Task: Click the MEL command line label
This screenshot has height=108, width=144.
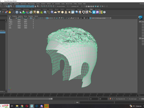Action: pos(77,102)
